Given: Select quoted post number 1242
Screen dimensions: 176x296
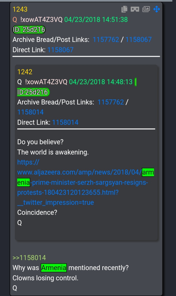Looking at the screenshot, I should tap(25, 72).
